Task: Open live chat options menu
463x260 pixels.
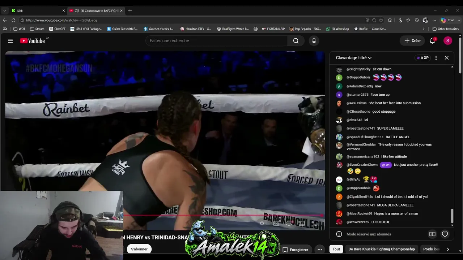Action: (x=436, y=58)
